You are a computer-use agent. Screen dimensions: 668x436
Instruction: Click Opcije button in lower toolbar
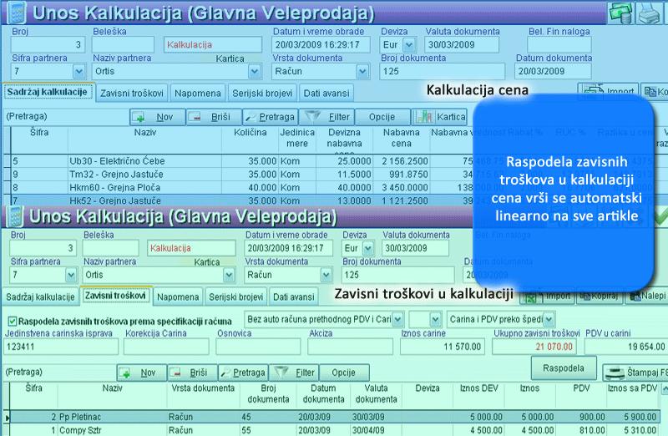tap(343, 373)
